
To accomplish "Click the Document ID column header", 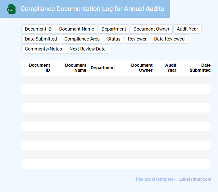I will (x=39, y=68).
